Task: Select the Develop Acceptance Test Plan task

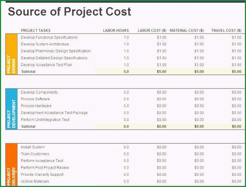Action: pyautogui.click(x=46, y=65)
